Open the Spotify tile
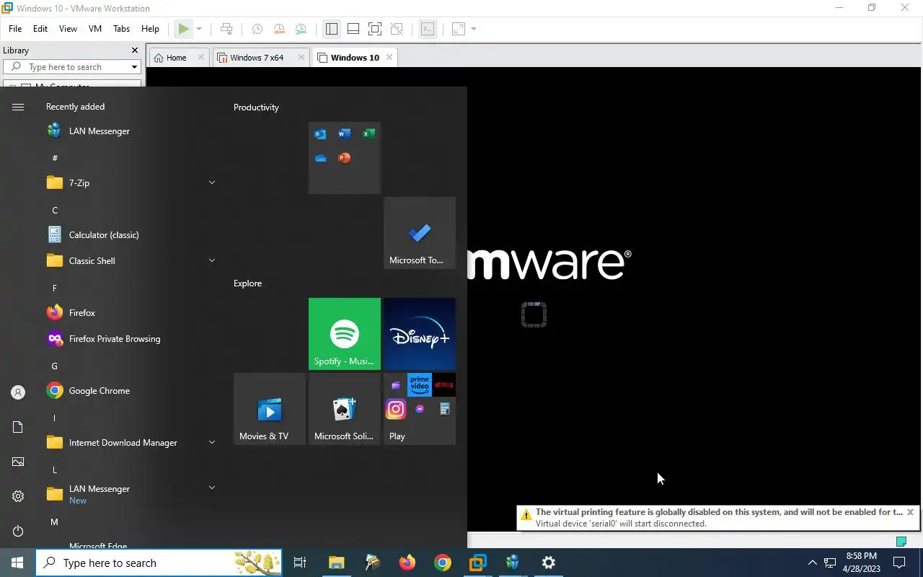Viewport: 923px width, 577px height. coord(345,334)
